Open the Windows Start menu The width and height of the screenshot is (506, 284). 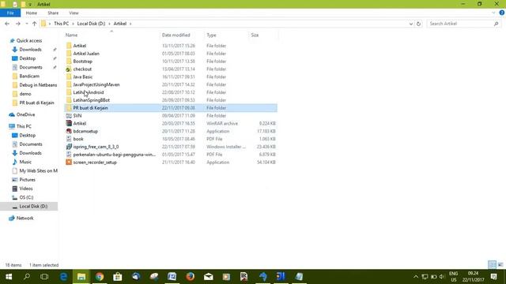click(x=9, y=277)
